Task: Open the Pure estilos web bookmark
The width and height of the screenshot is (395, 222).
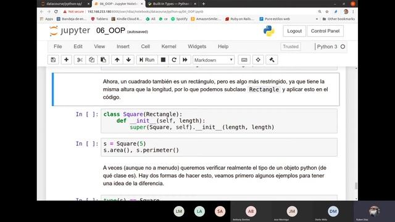Action: 275,19
